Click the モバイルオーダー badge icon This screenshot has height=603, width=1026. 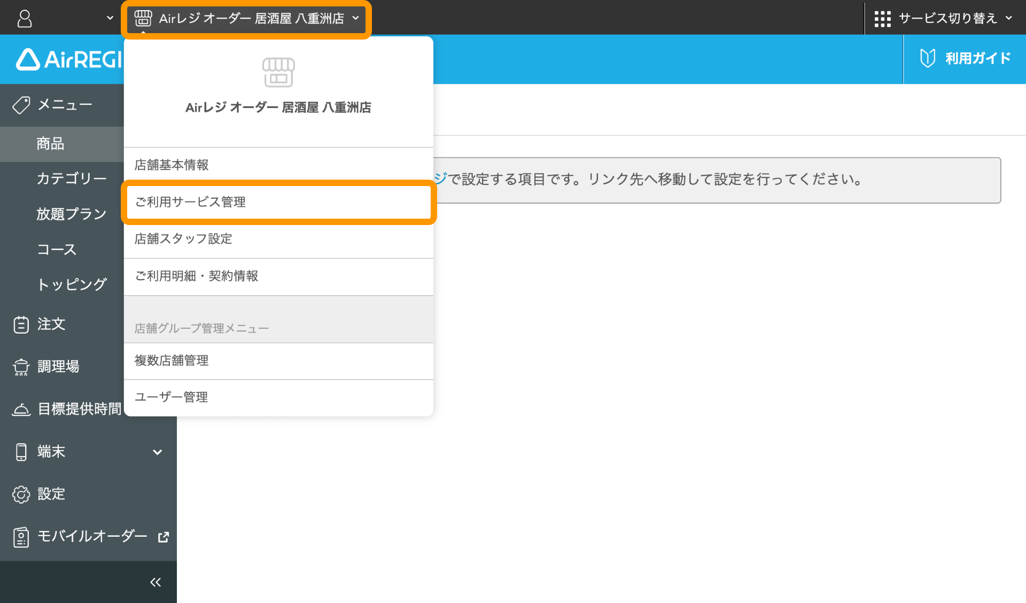(21, 537)
